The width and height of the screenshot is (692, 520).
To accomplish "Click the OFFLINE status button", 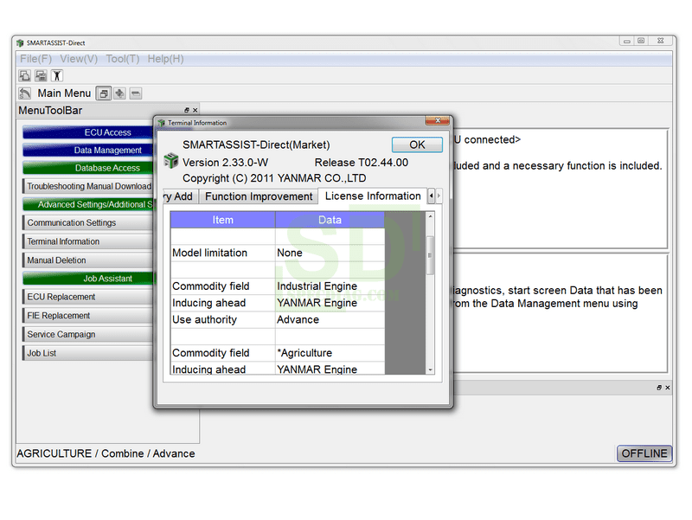I will pyautogui.click(x=644, y=453).
